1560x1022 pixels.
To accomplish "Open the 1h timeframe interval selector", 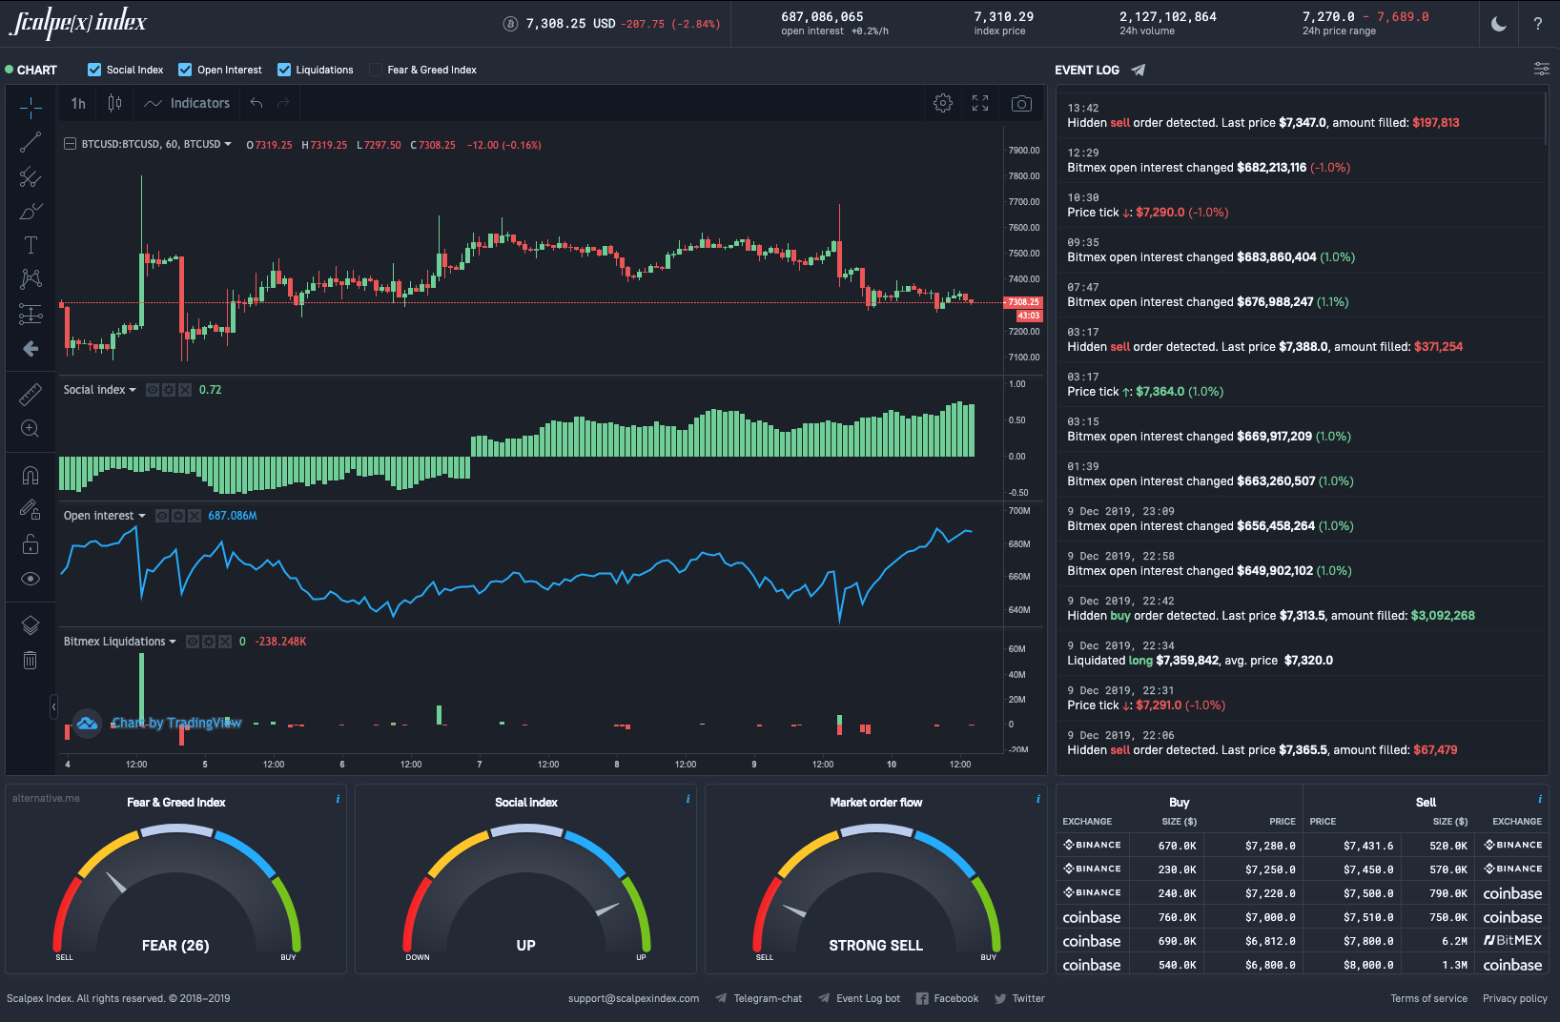I will tap(78, 103).
